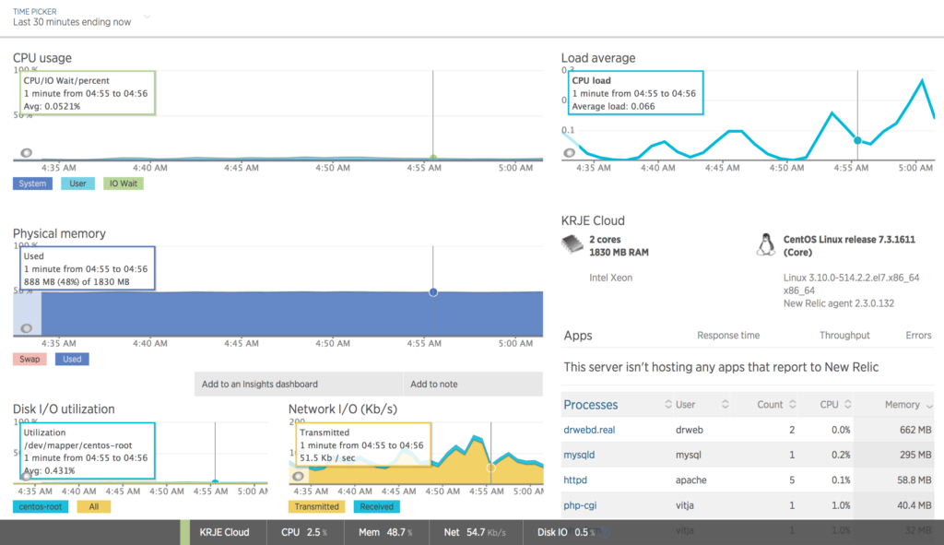Viewport: 944px width, 545px height.
Task: Toggle the centos-root disk legend
Action: 41,507
